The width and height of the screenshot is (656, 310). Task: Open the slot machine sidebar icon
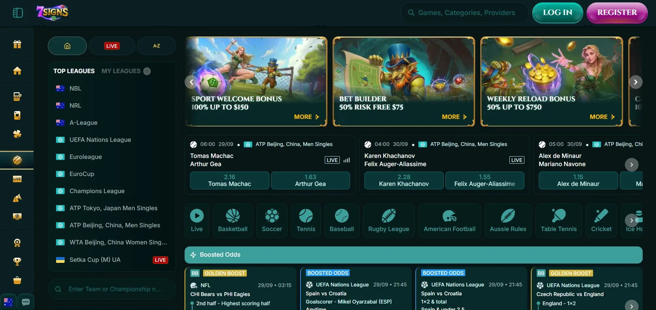pos(17,96)
